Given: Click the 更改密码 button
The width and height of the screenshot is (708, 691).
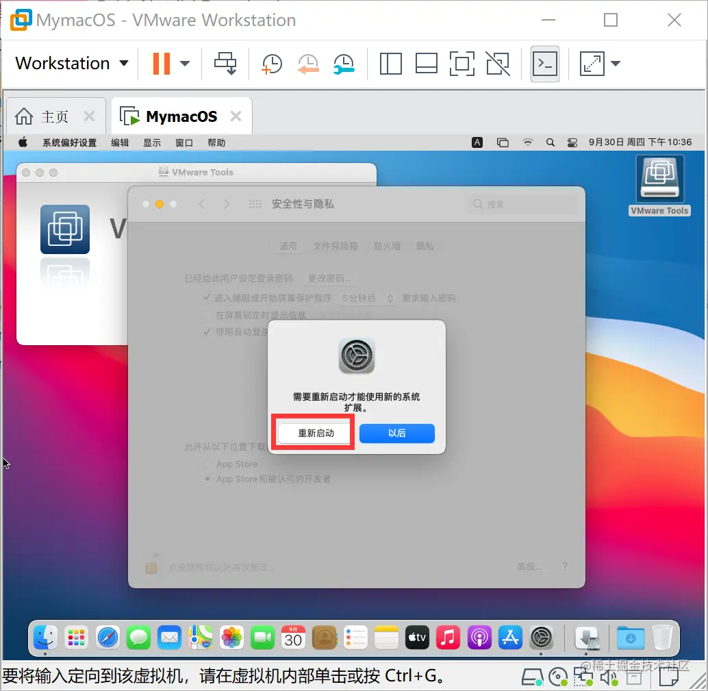Looking at the screenshot, I should click(329, 278).
